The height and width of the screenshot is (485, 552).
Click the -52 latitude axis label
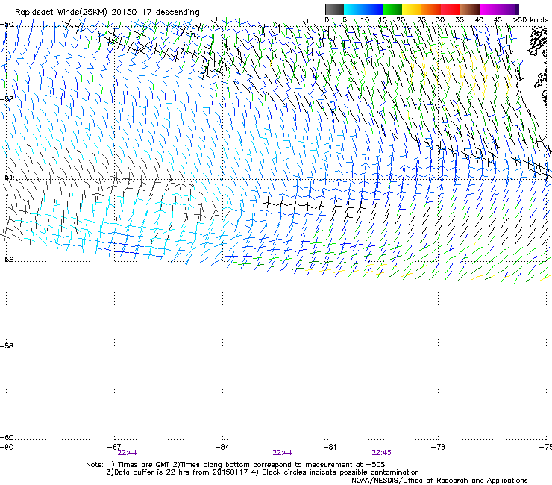[7, 99]
